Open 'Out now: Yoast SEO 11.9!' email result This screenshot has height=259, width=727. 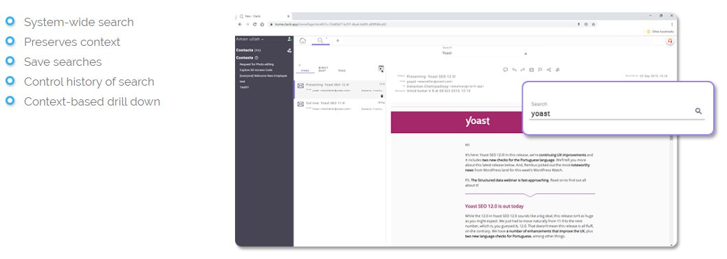(340, 106)
